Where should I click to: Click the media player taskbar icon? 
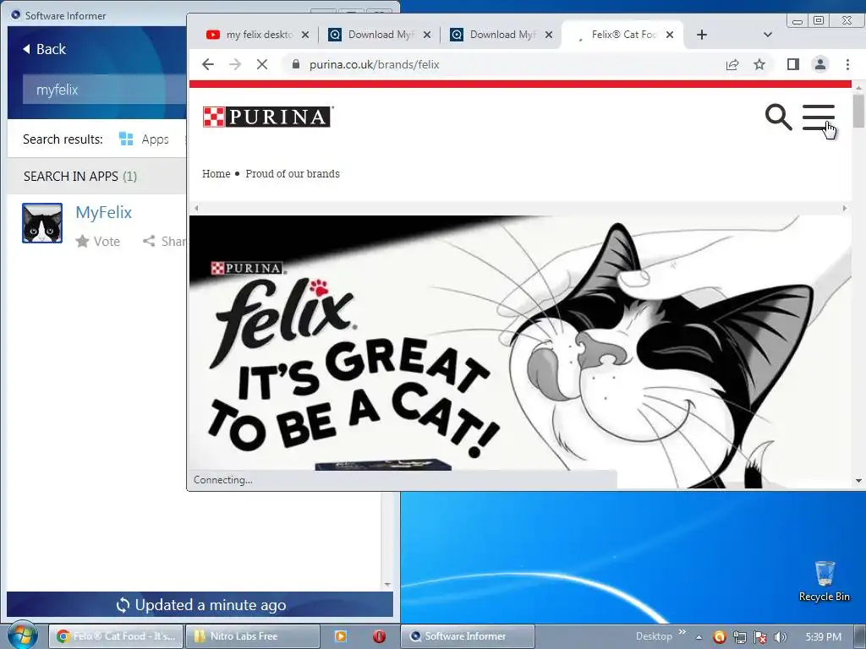coord(341,636)
